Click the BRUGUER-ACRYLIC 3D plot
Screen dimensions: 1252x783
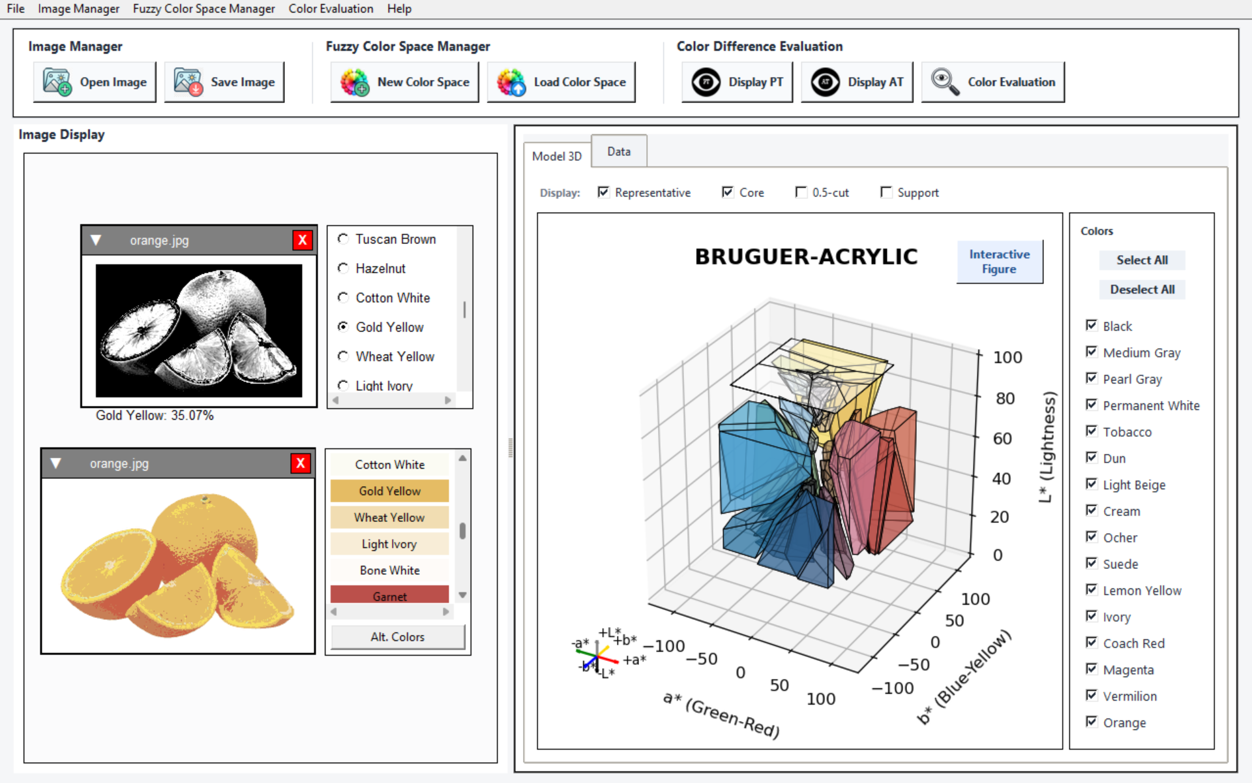coord(800,481)
